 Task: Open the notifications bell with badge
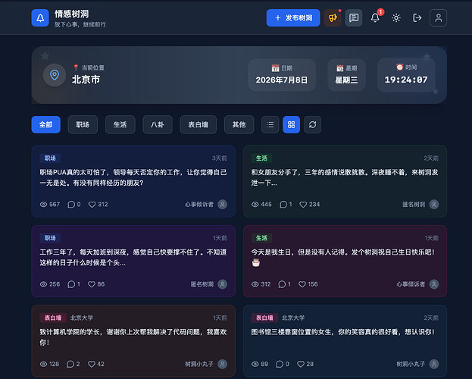coord(375,17)
